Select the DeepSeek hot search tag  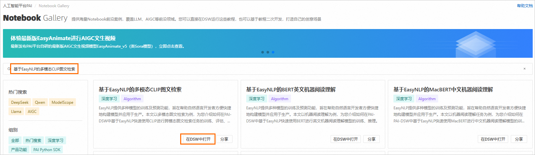[20, 102]
